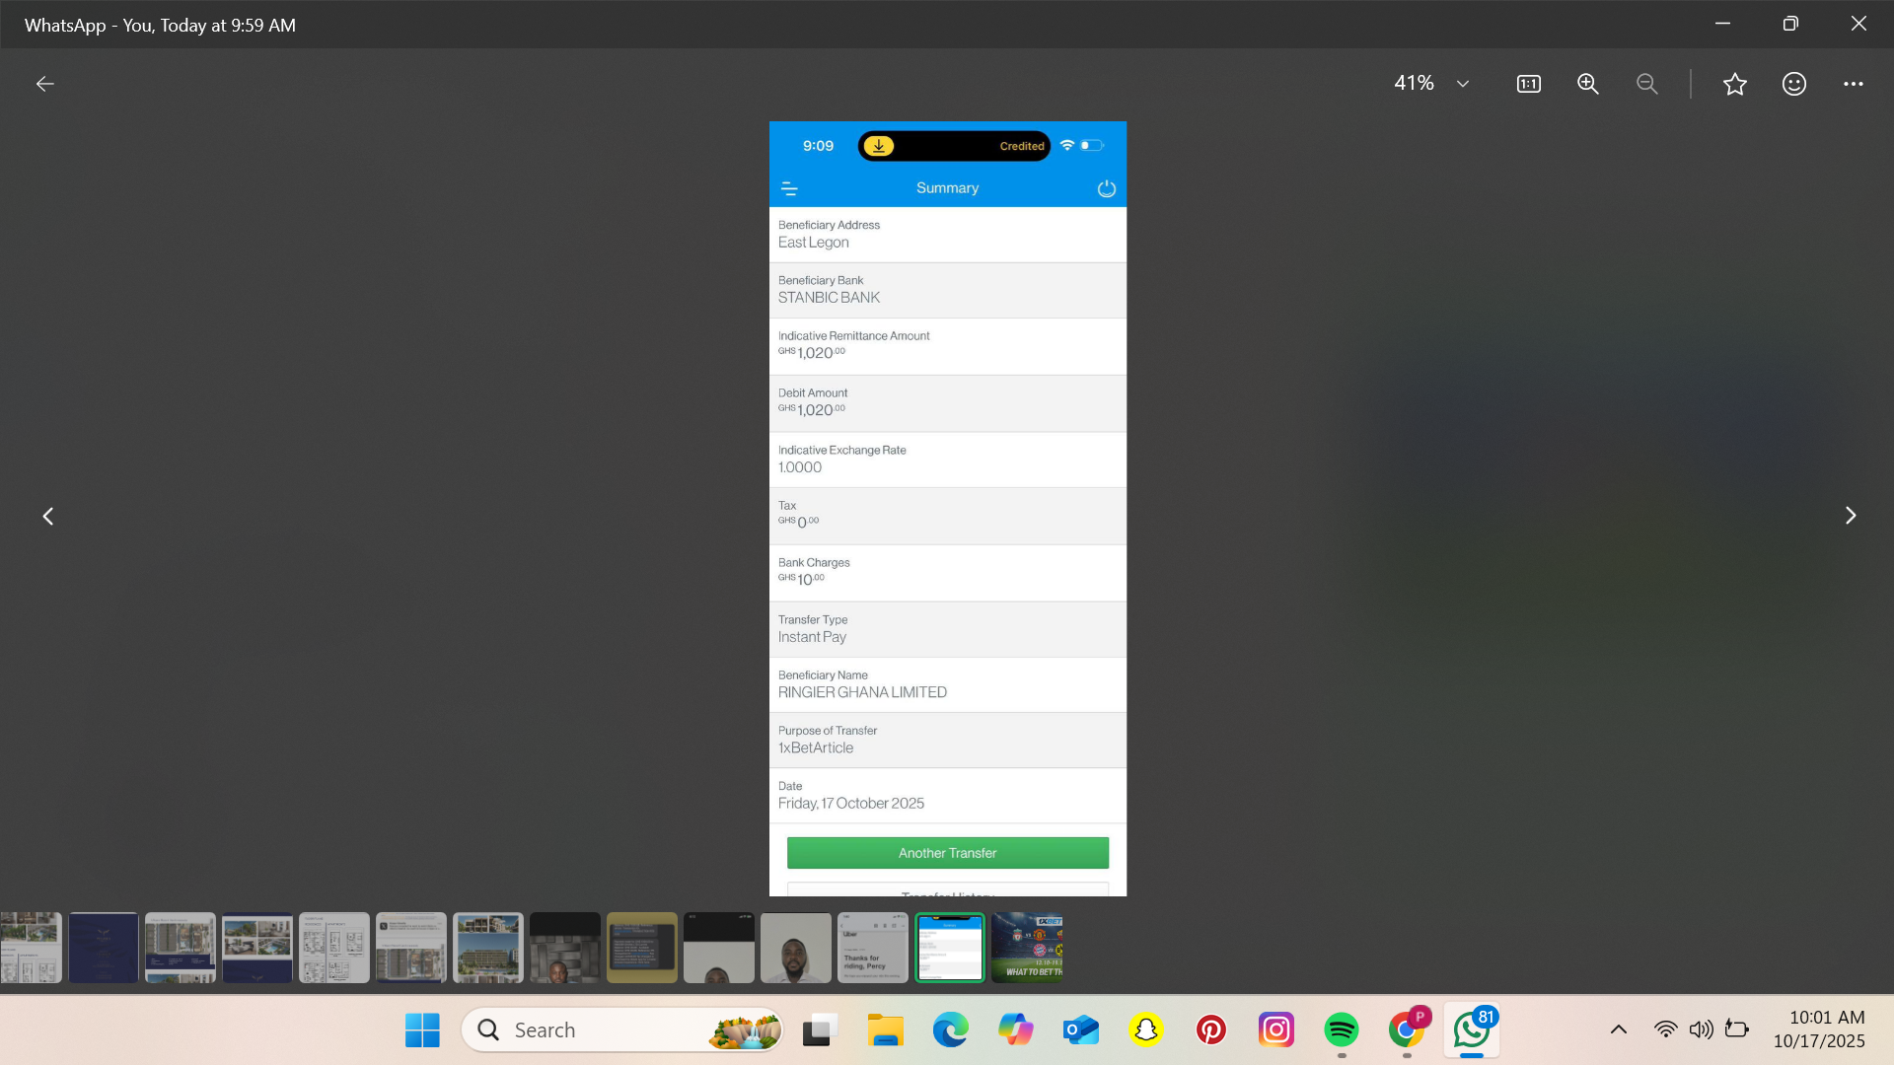
Task: Open the building exterior photo thumbnail
Action: [487, 948]
